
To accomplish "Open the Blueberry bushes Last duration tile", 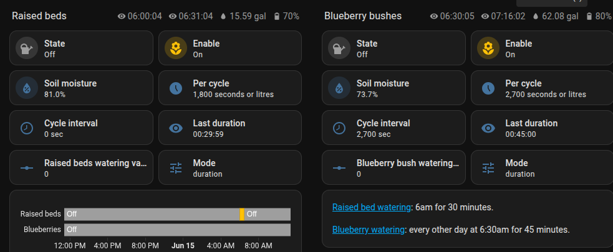I will tap(542, 128).
